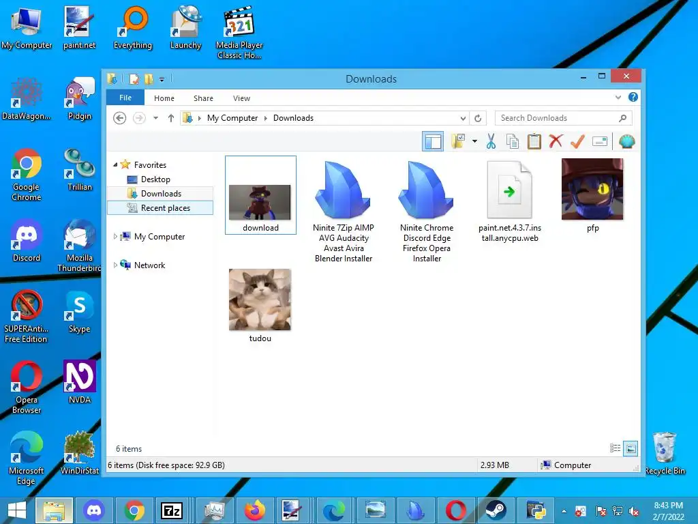
Task: Expand the My Computer tree node
Action: click(115, 236)
